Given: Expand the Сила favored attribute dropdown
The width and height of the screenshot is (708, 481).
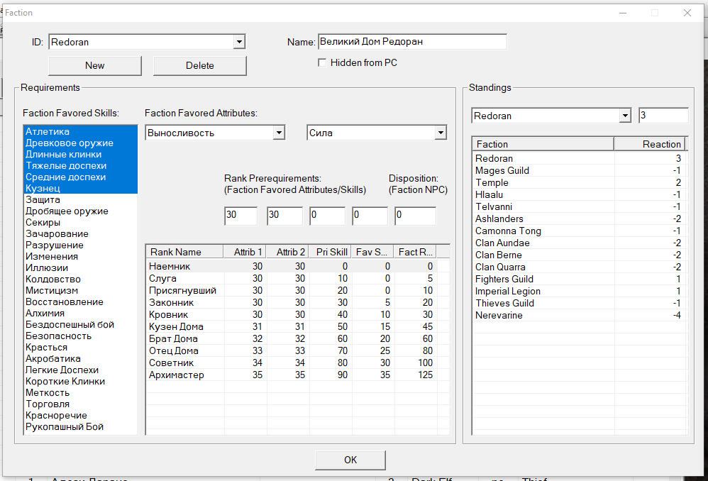Looking at the screenshot, I should point(441,133).
